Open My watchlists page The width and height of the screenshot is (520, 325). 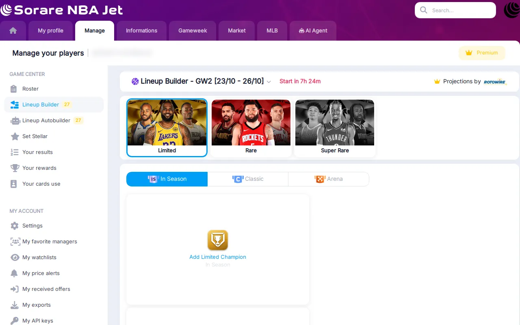point(54,257)
